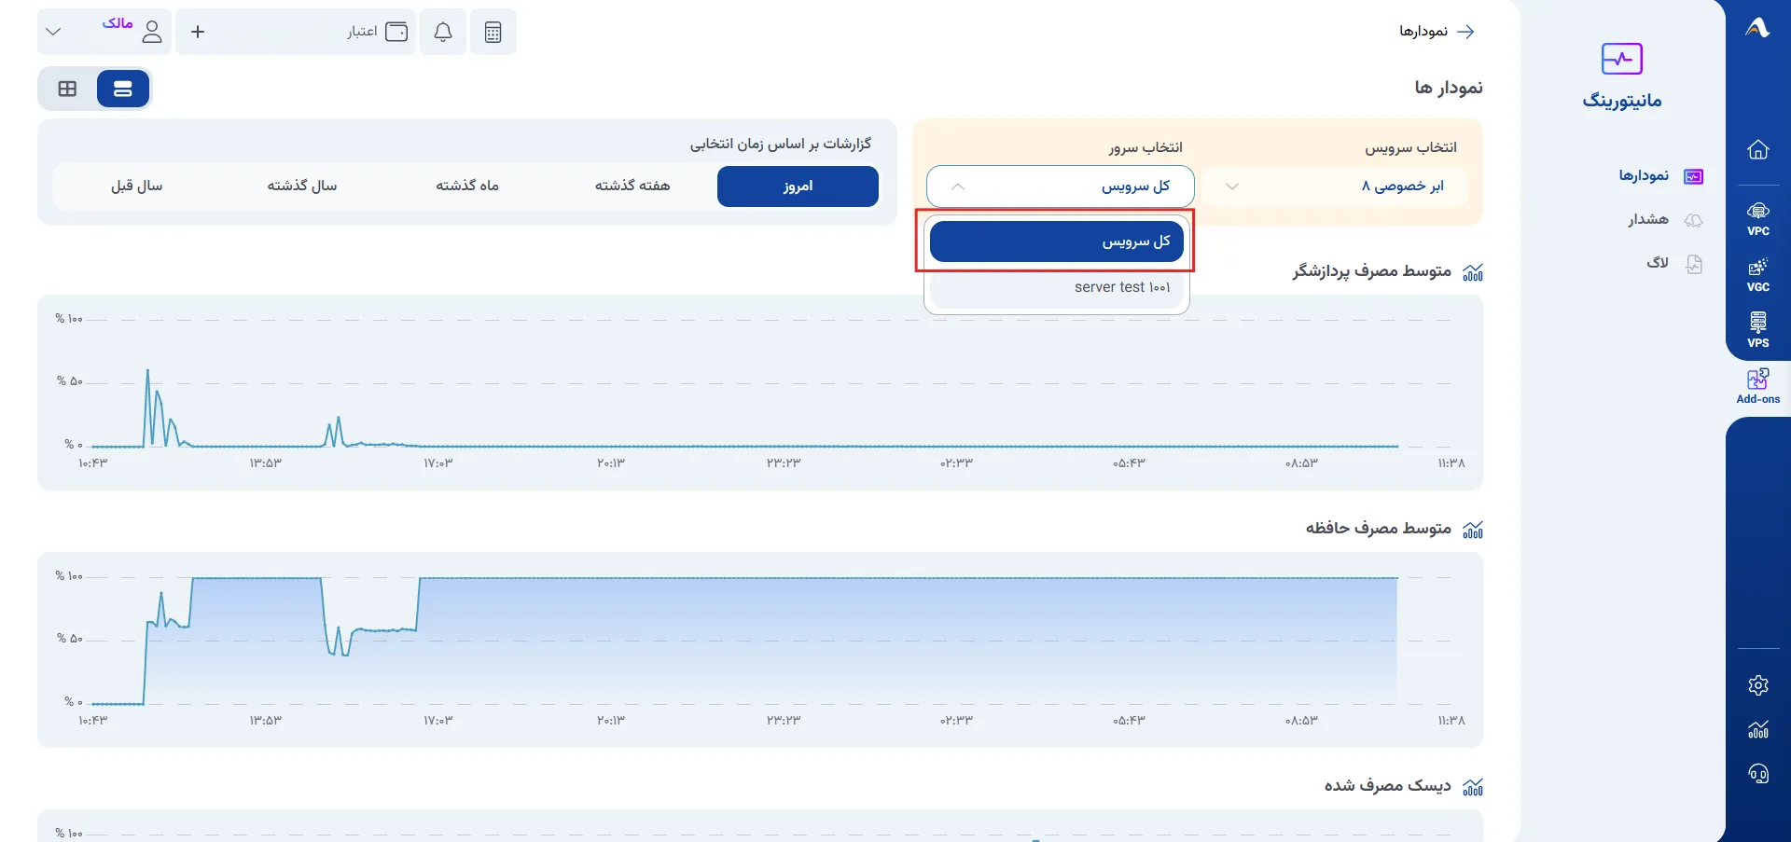Screen dimensions: 1791x842
Task: Open نمودارها menu item
Action: tap(1660, 176)
